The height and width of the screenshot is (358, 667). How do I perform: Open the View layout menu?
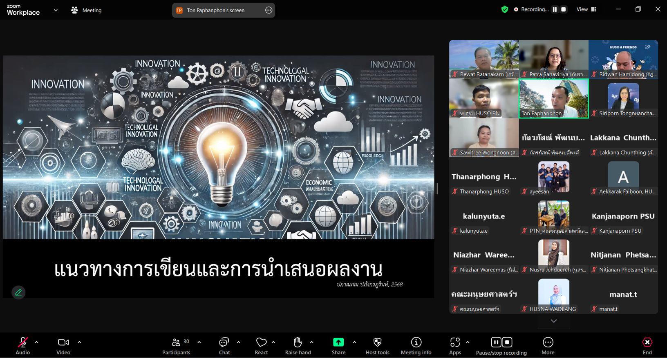coord(586,9)
